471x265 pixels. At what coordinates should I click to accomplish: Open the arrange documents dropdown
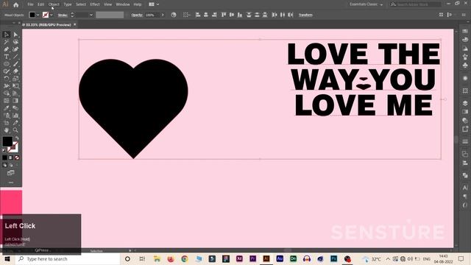point(154,4)
